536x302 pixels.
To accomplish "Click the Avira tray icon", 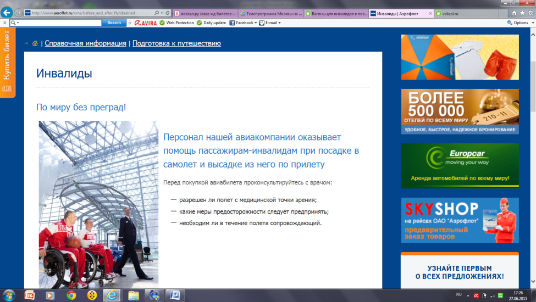I will pos(476,296).
